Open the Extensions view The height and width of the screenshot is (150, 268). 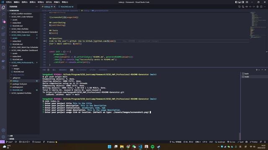coord(3,34)
